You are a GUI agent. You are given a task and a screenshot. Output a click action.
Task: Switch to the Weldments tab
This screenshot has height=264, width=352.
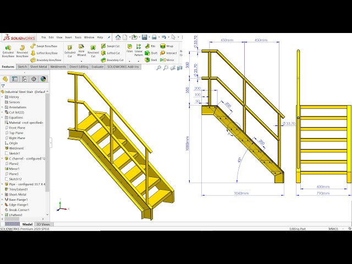(58, 67)
